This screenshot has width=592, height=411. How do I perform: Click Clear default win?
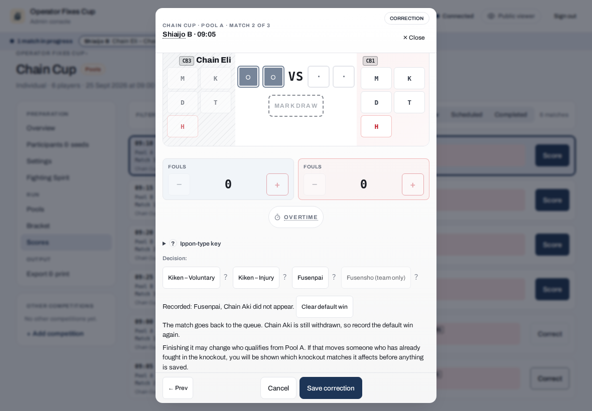click(325, 307)
